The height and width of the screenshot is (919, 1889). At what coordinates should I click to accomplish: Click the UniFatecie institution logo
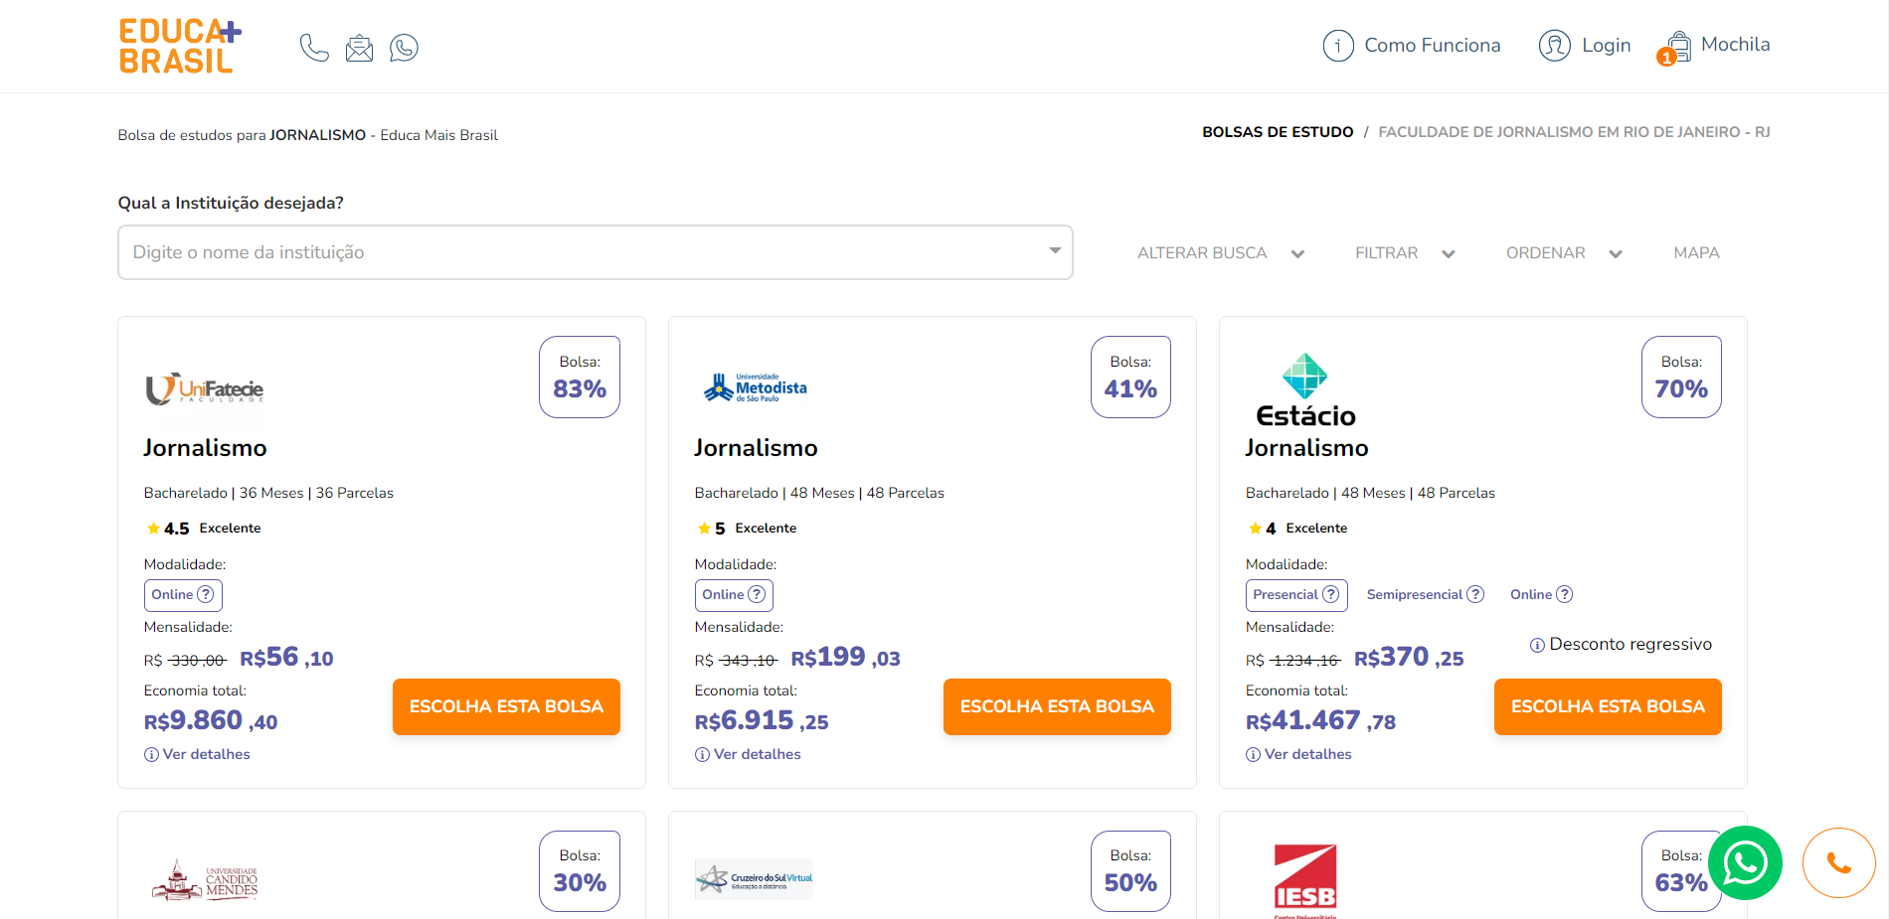(x=205, y=388)
